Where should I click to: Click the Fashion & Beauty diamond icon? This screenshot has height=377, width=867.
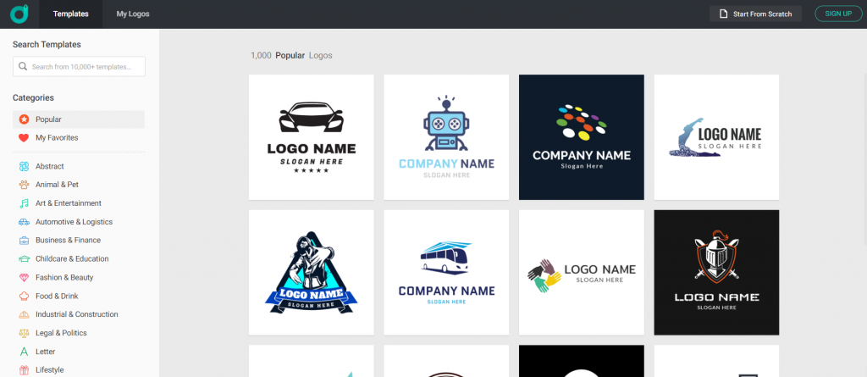24,277
